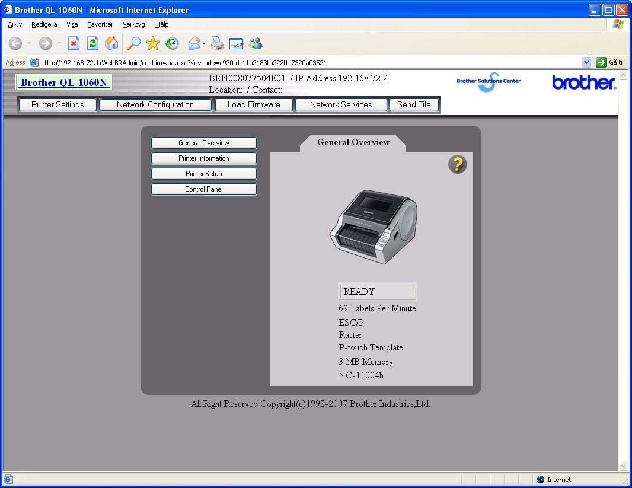Image resolution: width=632 pixels, height=488 pixels.
Task: Click the 'ESC/P' text
Action: [x=351, y=323]
